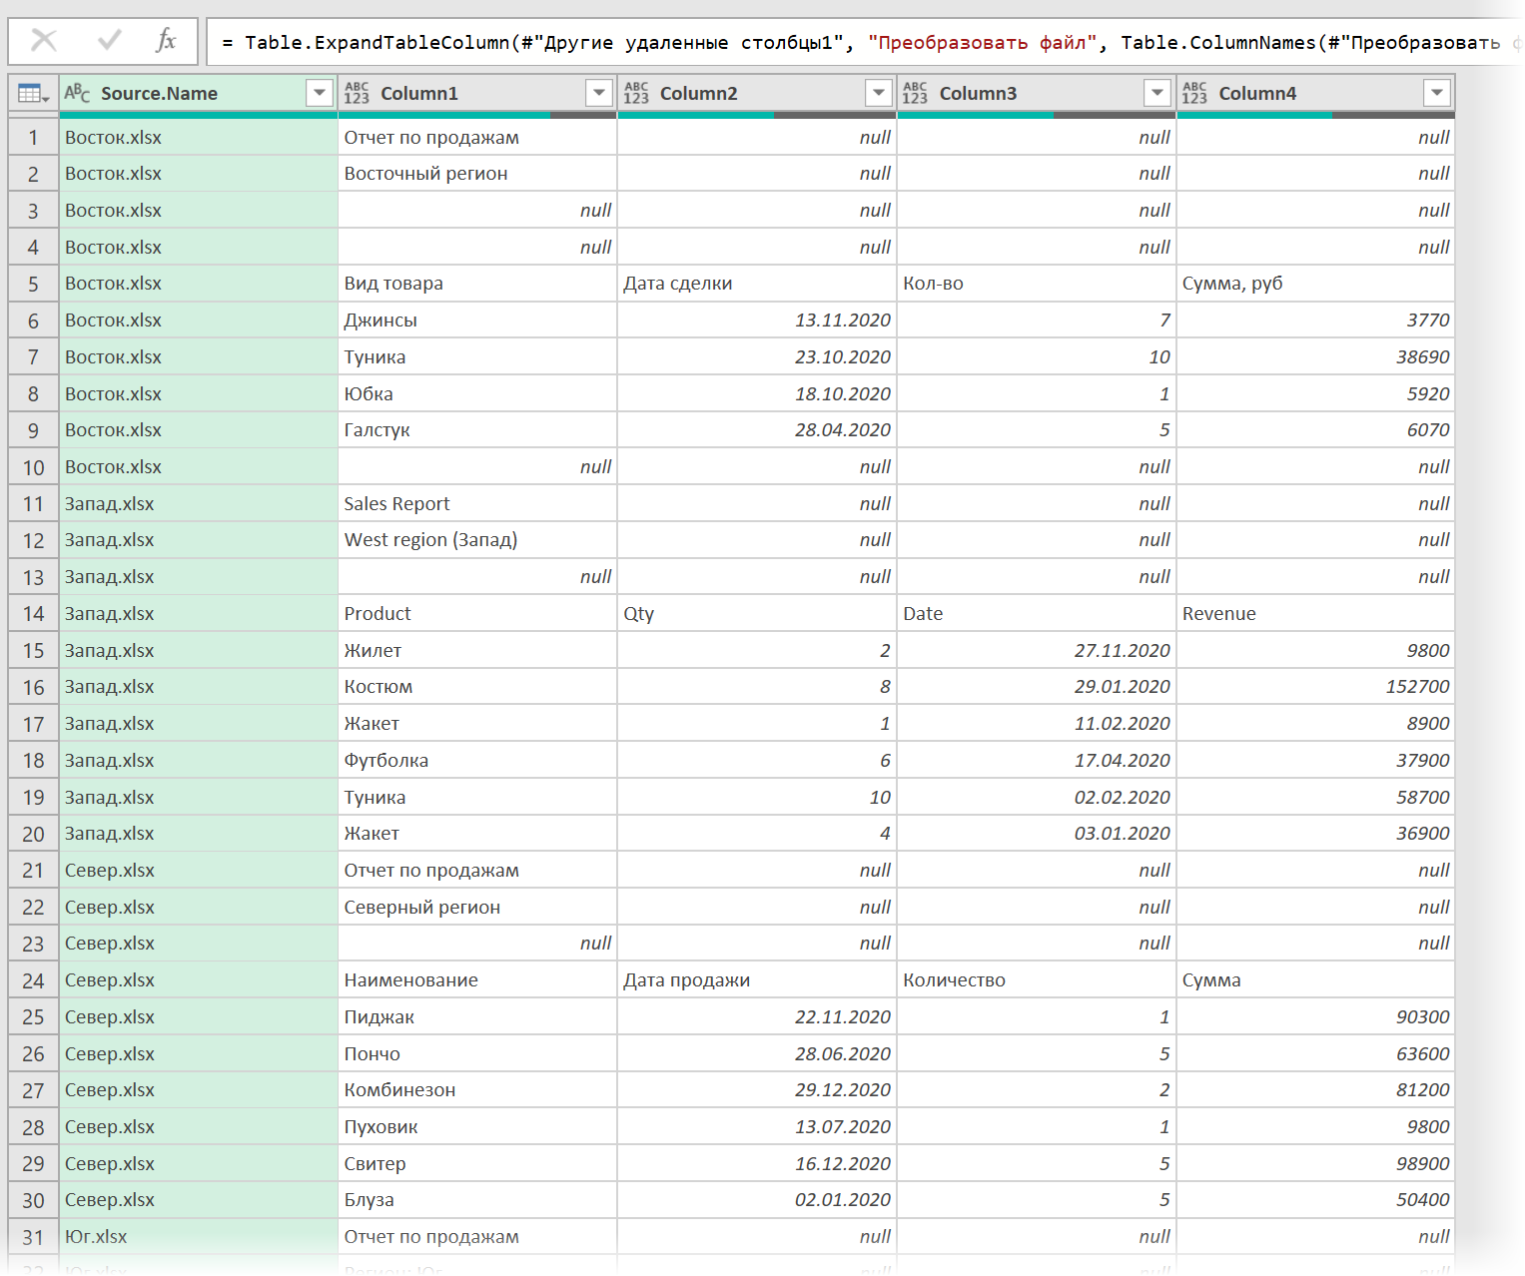This screenshot has height=1276, width=1525.
Task: Open the Source.Name filter dropdown
Action: pos(320,93)
